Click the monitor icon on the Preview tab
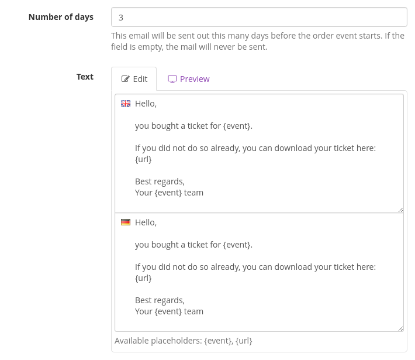 (x=172, y=79)
